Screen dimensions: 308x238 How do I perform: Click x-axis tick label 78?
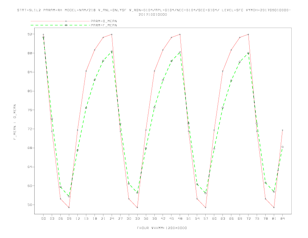tap(265, 219)
